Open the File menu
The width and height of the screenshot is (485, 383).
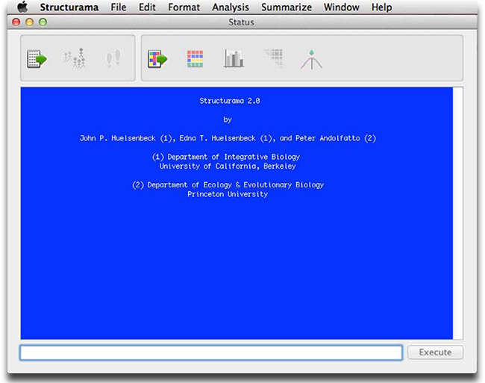[x=118, y=7]
